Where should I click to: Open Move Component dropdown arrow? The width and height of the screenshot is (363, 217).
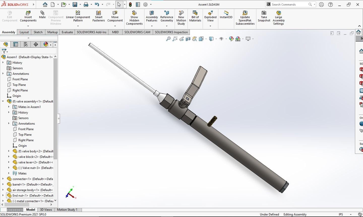[115, 26]
